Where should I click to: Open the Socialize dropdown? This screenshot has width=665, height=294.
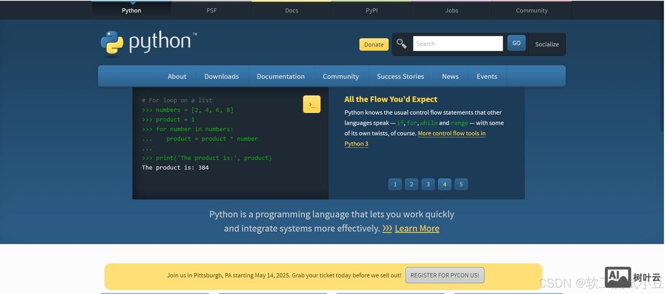(546, 44)
